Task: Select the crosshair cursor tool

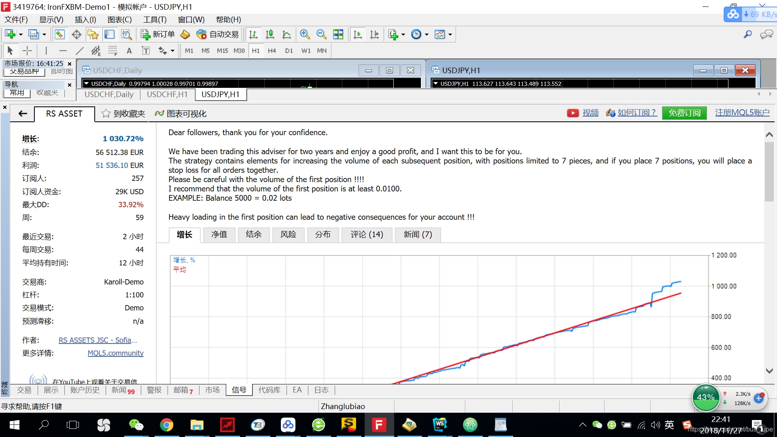Action: [27, 51]
